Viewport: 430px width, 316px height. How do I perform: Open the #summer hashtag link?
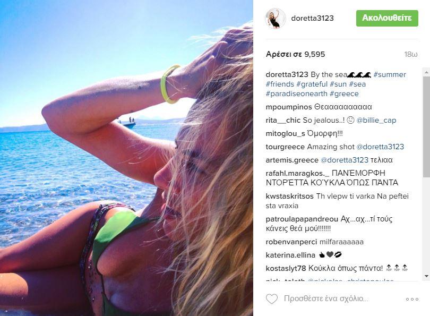[x=390, y=74]
